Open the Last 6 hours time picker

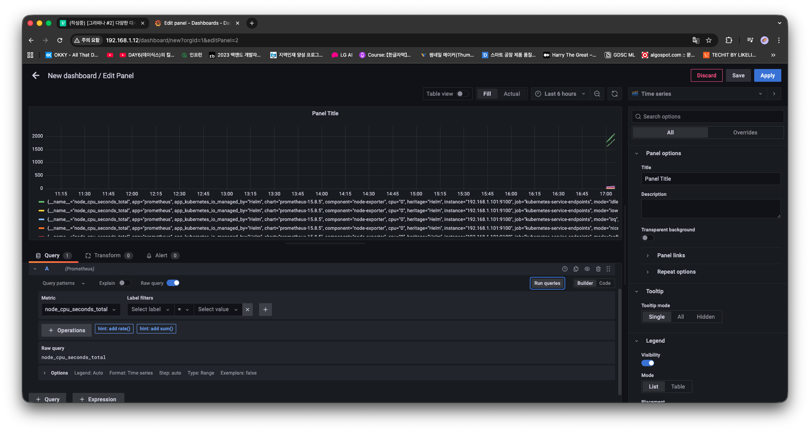tap(560, 94)
